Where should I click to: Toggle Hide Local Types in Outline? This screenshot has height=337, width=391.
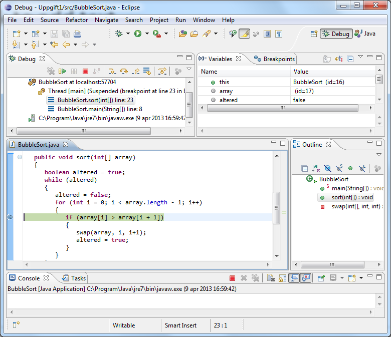362,168
